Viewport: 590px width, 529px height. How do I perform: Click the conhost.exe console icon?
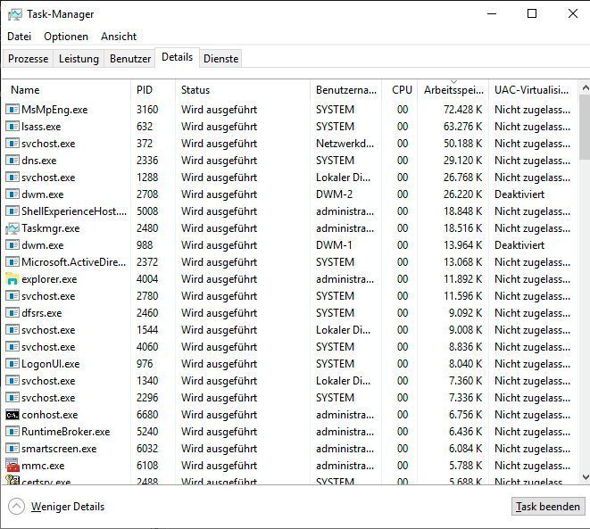(x=12, y=415)
